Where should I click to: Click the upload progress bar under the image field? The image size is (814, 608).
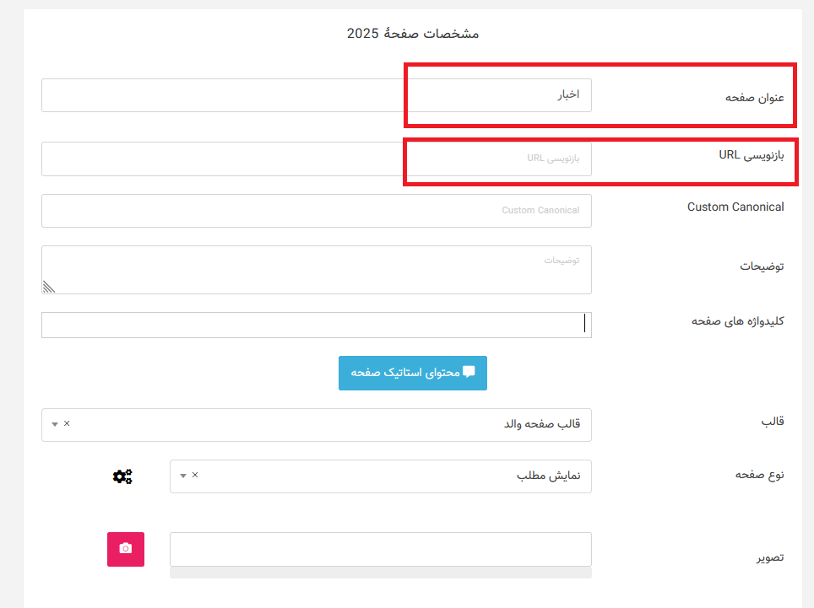point(380,569)
